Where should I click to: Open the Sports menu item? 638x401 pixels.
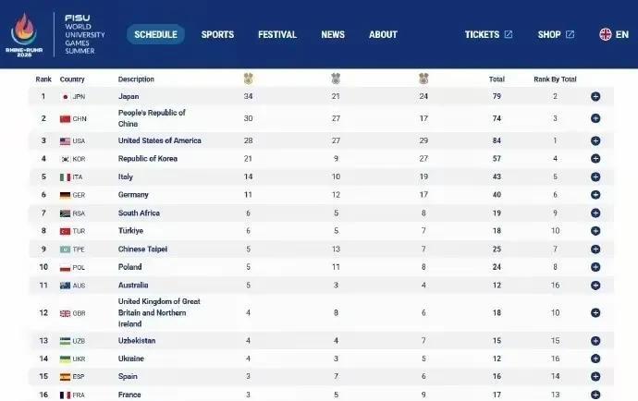[x=217, y=34]
